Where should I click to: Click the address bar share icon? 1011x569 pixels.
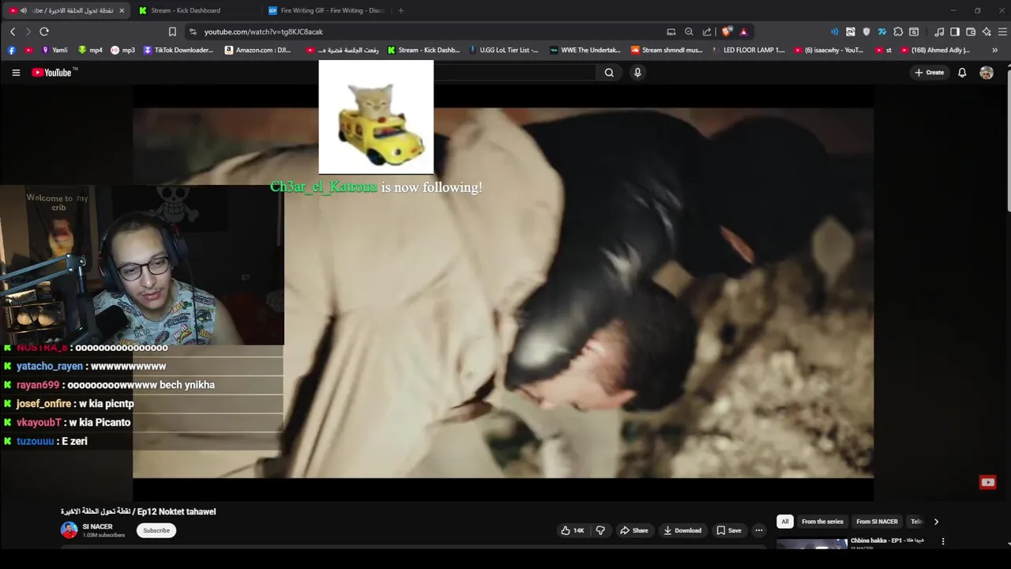(x=707, y=32)
